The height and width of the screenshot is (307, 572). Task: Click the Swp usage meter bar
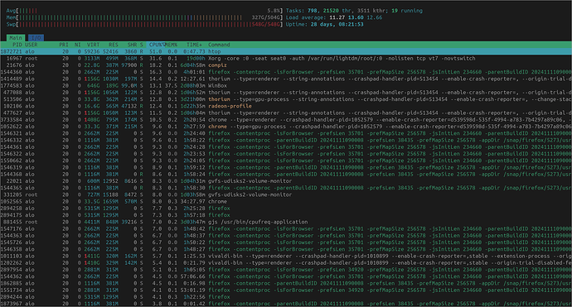[x=144, y=24]
